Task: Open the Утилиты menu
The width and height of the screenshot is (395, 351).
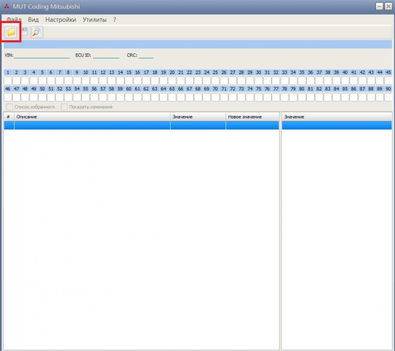Action: tap(94, 19)
